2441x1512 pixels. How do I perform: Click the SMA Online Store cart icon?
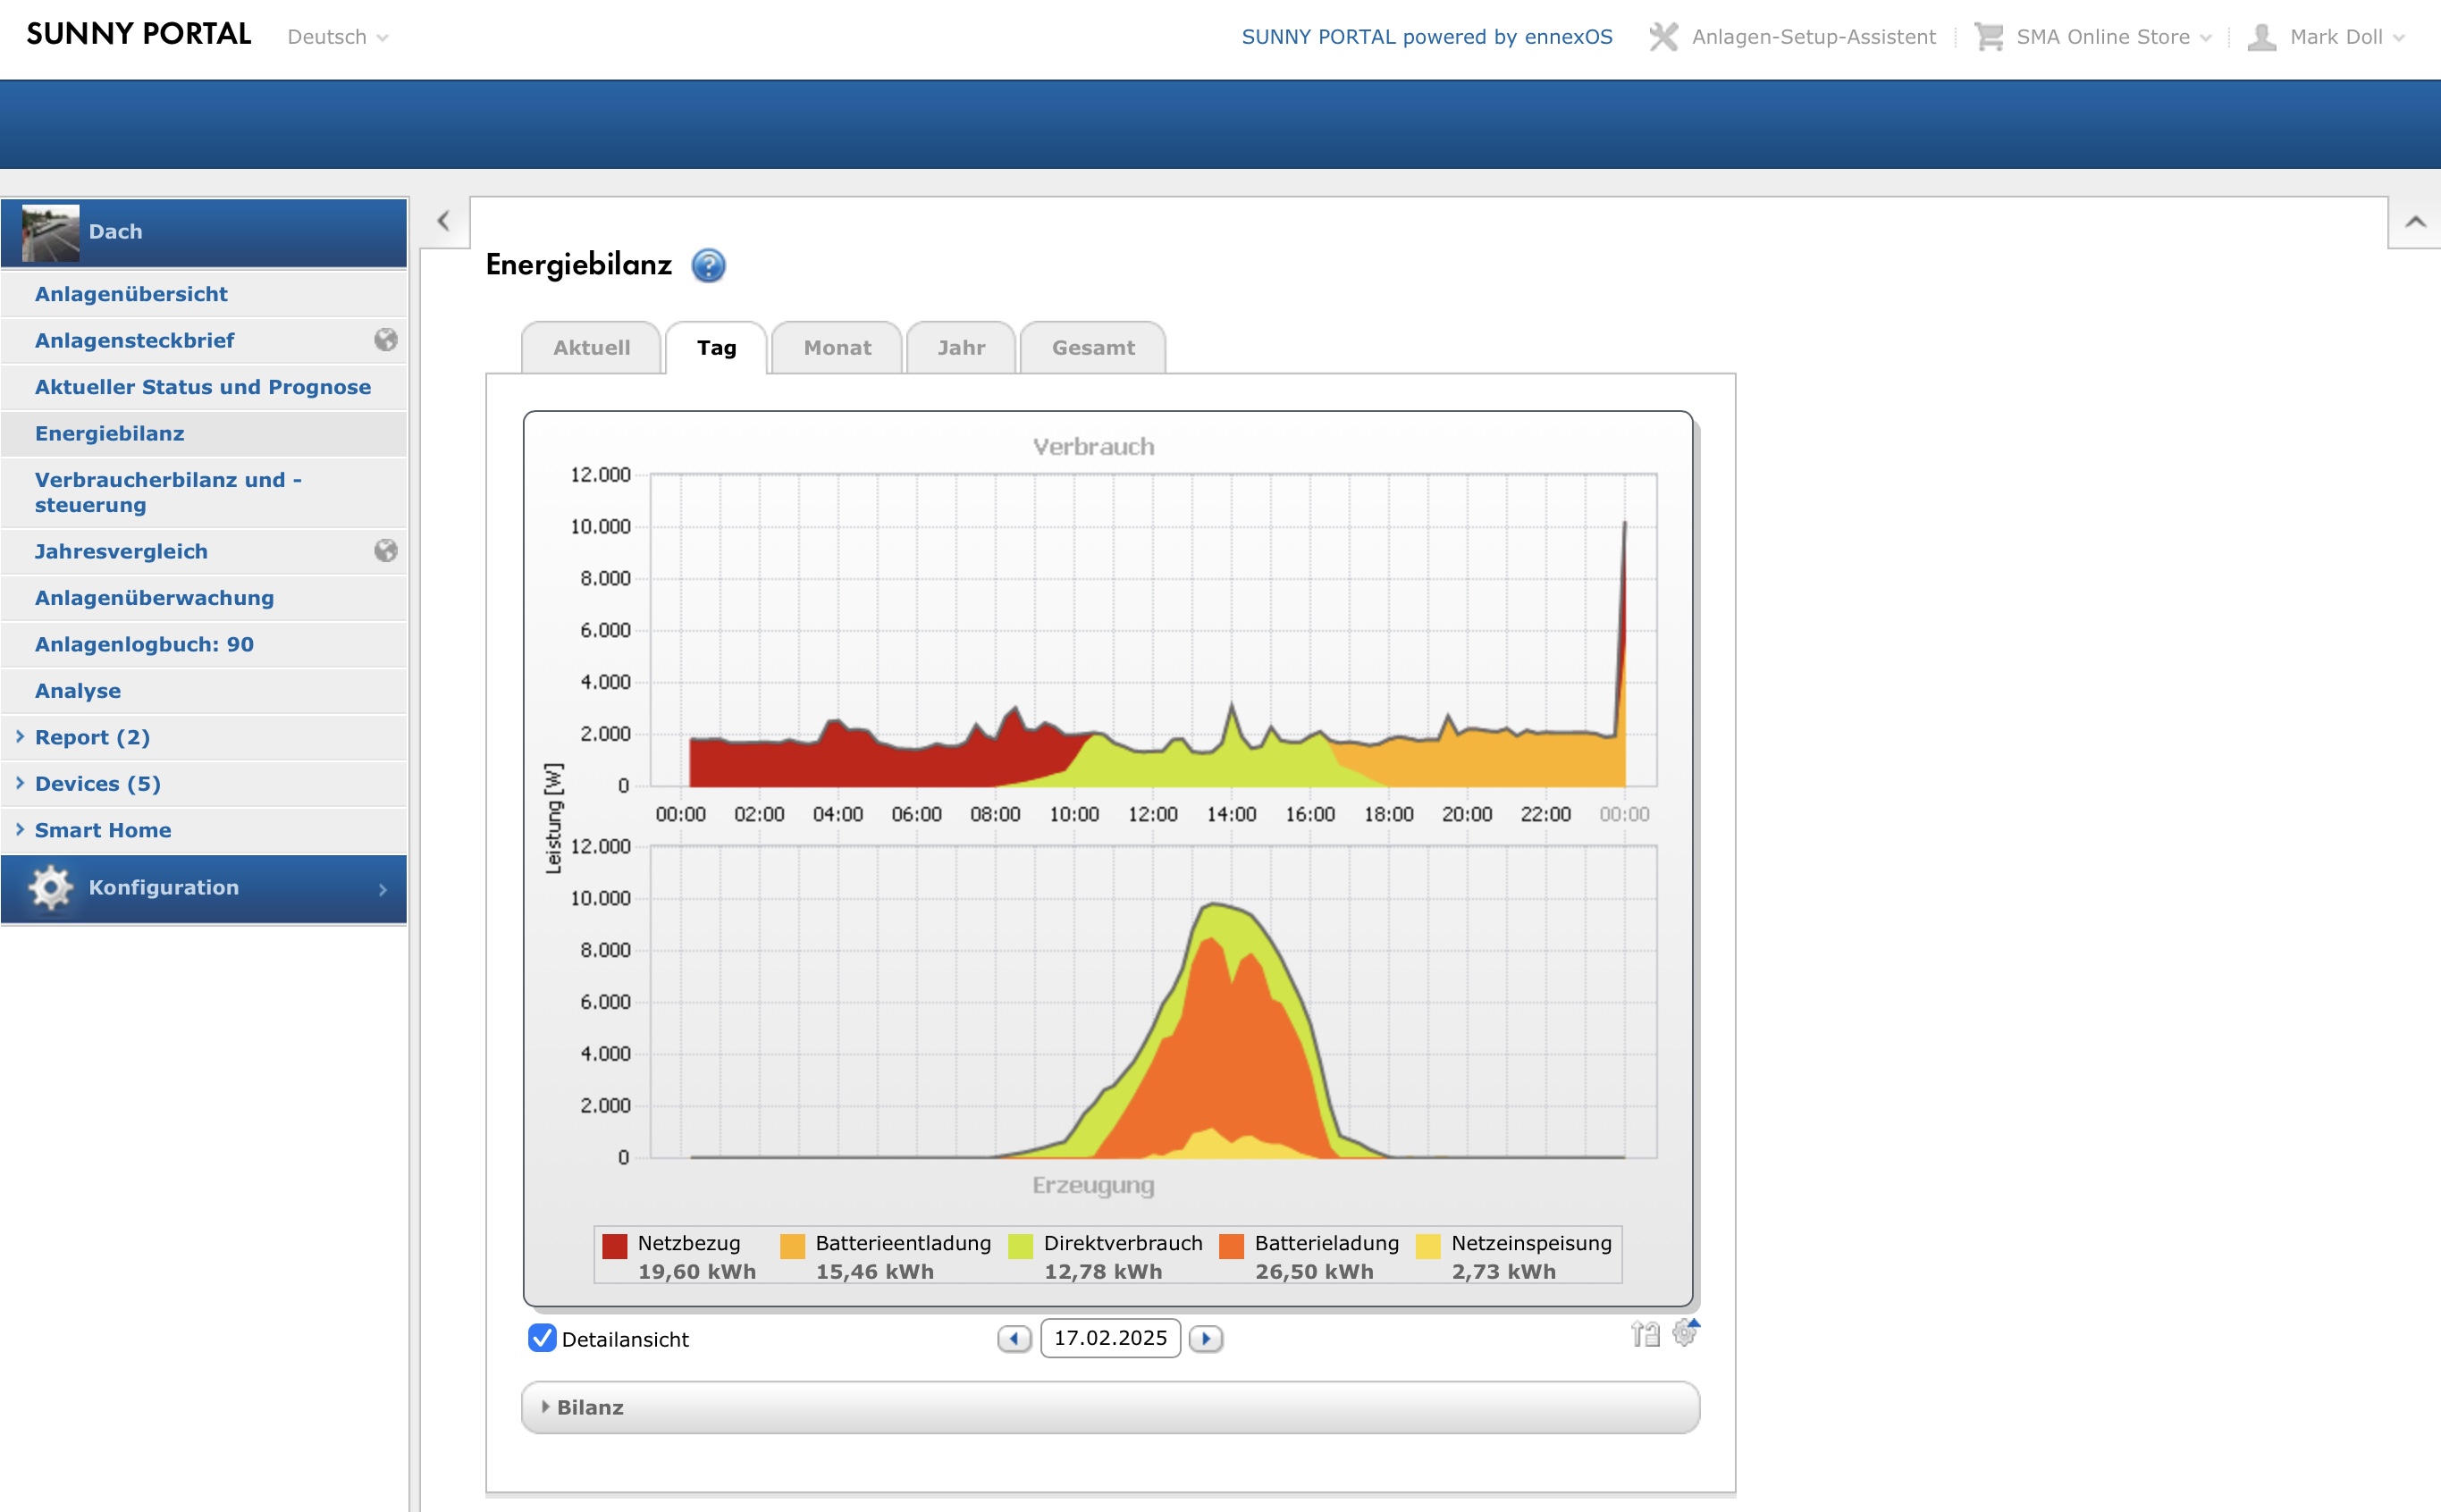point(1988,37)
